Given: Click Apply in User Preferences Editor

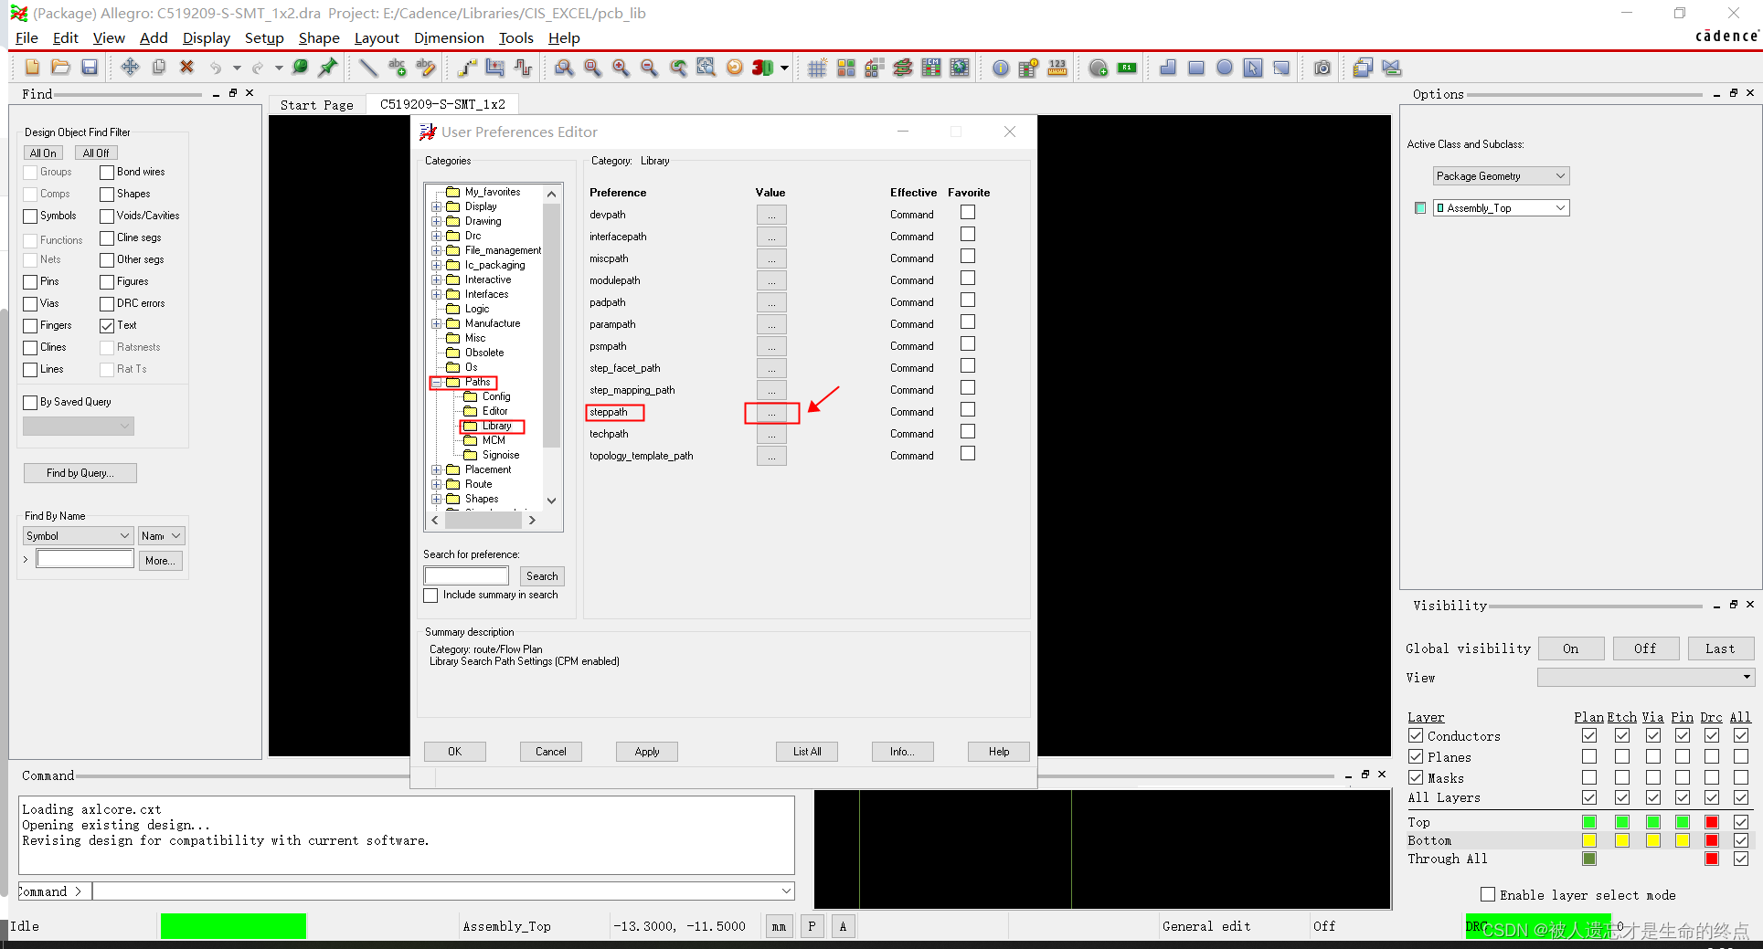Looking at the screenshot, I should (646, 752).
